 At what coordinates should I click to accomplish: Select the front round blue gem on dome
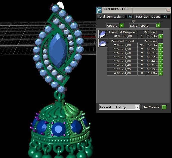pyautogui.click(x=59, y=129)
